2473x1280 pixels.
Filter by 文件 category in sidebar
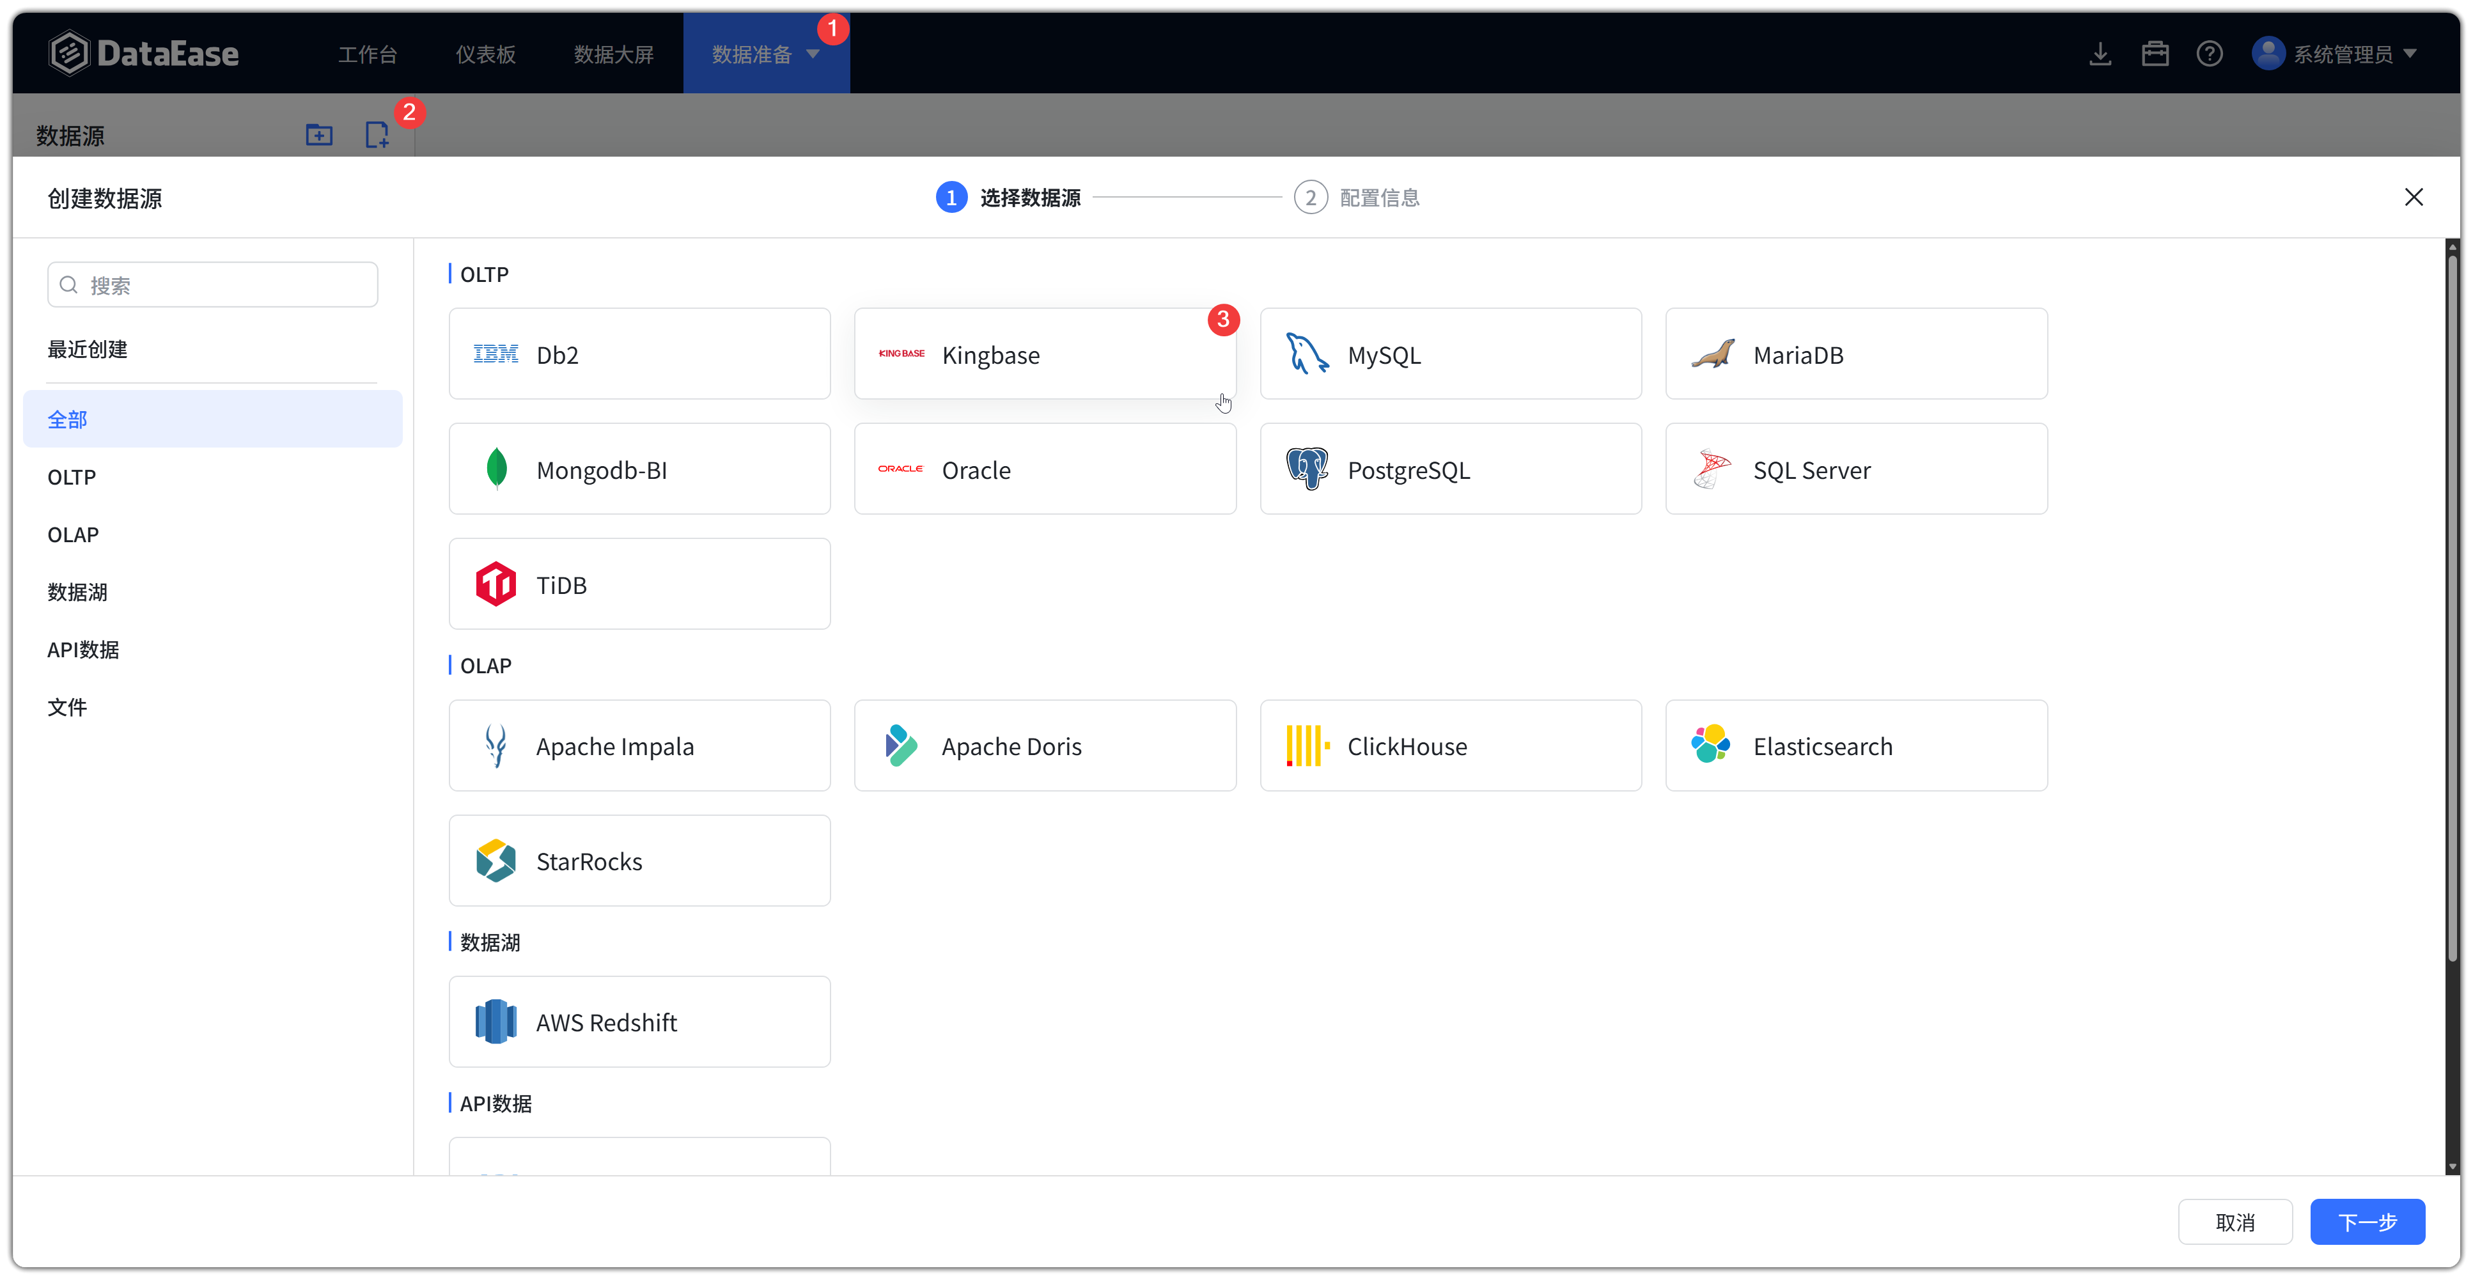pyautogui.click(x=212, y=706)
